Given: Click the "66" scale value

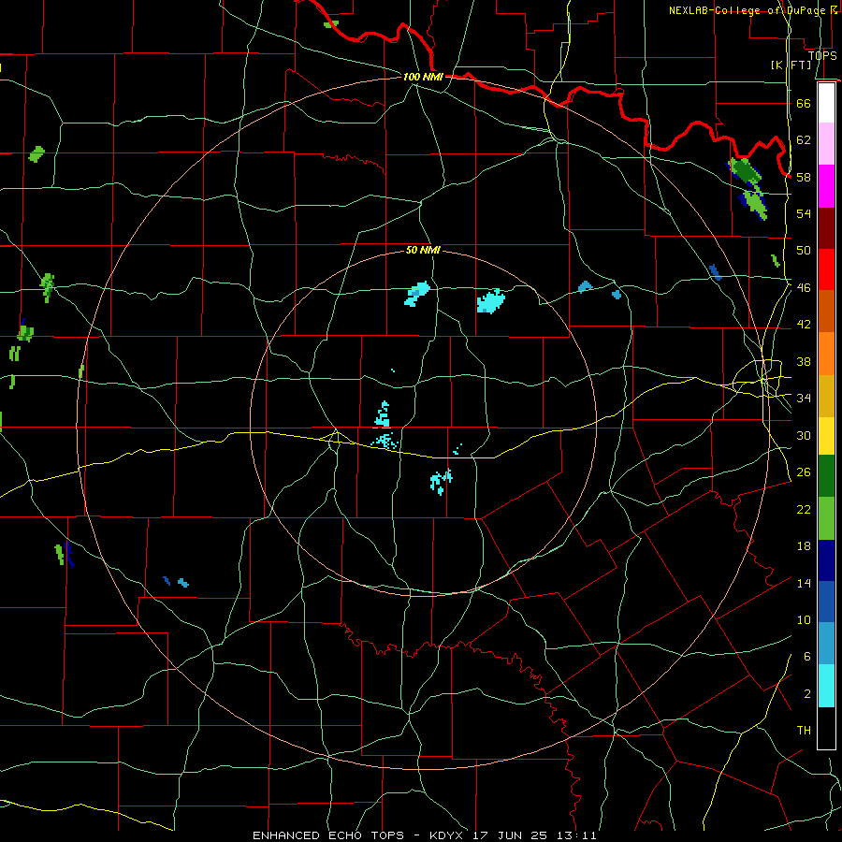Looking at the screenshot, I should click(x=804, y=103).
